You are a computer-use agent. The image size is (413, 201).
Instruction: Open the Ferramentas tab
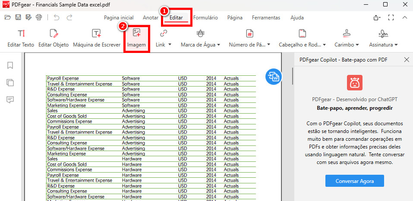266,18
